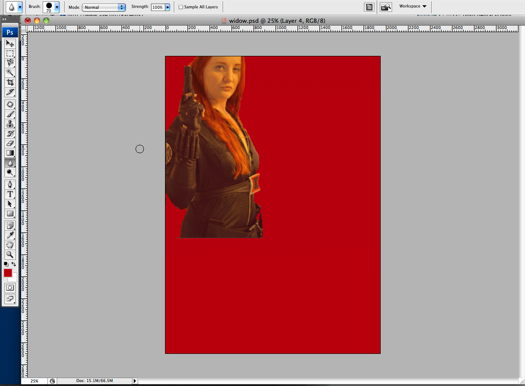Screen dimensions: 525x386
Task: Open the Workspace menu
Action: click(x=413, y=6)
